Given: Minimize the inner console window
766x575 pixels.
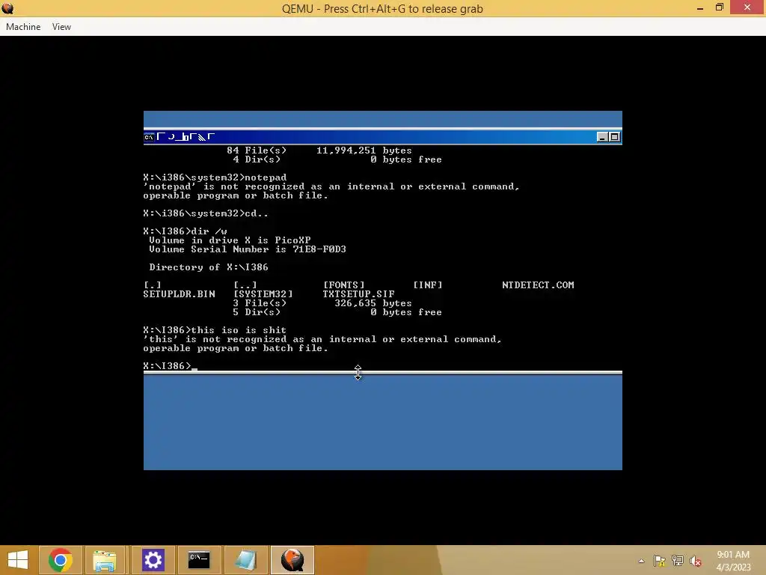Looking at the screenshot, I should (x=602, y=137).
